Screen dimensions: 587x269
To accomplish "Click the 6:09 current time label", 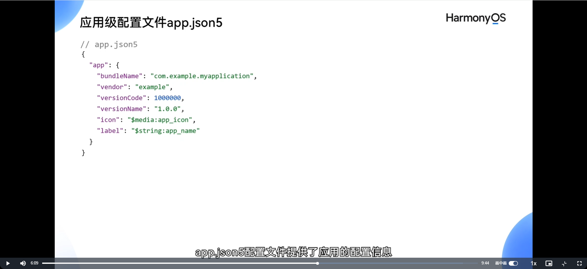I will (35, 263).
